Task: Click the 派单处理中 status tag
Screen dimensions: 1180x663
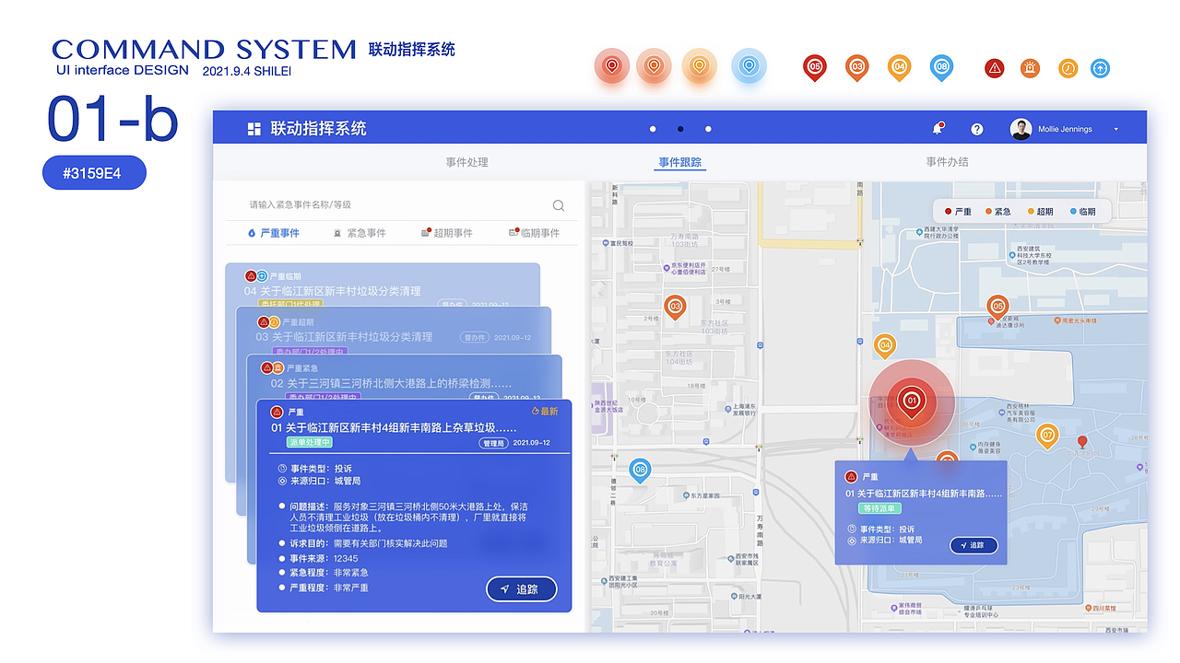Action: tap(309, 442)
